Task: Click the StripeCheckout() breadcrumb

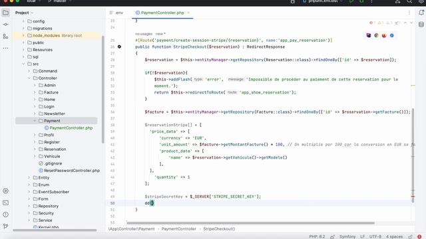Action: (219, 229)
